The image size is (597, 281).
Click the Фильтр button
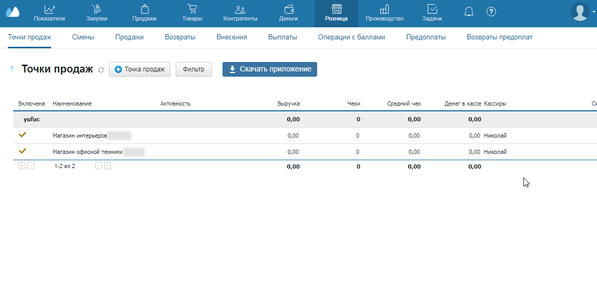pyautogui.click(x=194, y=69)
